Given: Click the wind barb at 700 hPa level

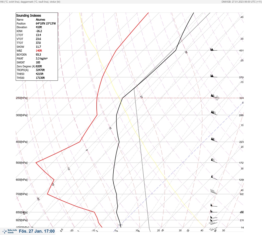Looking at the screenshot, I should coord(214,192).
